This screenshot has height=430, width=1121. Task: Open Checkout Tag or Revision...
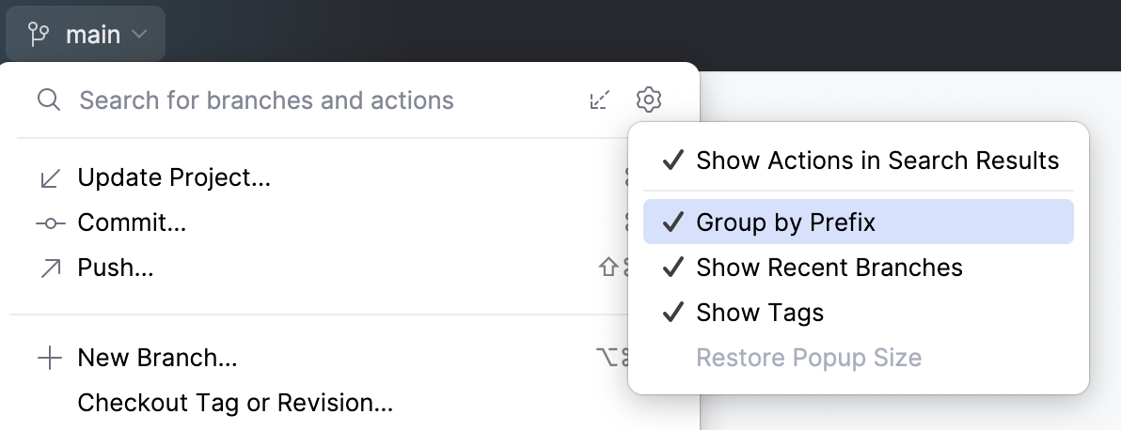235,404
